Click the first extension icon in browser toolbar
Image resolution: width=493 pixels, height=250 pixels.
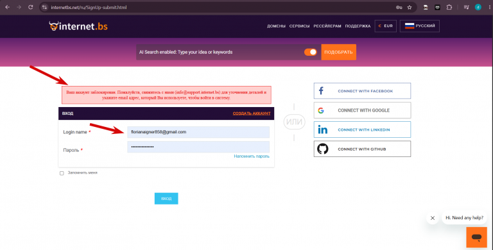[x=426, y=7]
